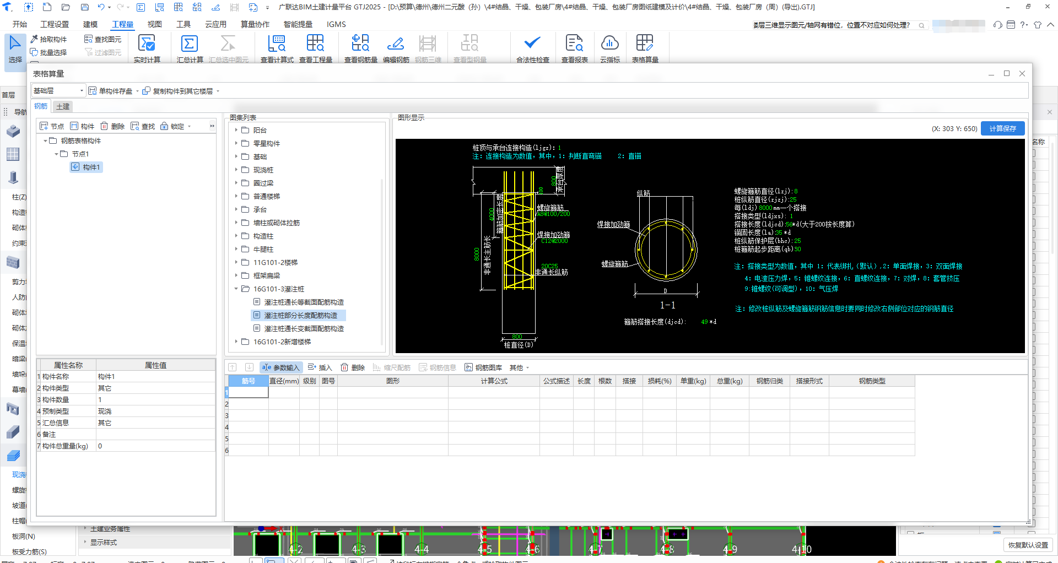Screen dimensions: 1058x563
Task: Collapse the 16G101-3灌注桩 folder
Action: pos(236,289)
